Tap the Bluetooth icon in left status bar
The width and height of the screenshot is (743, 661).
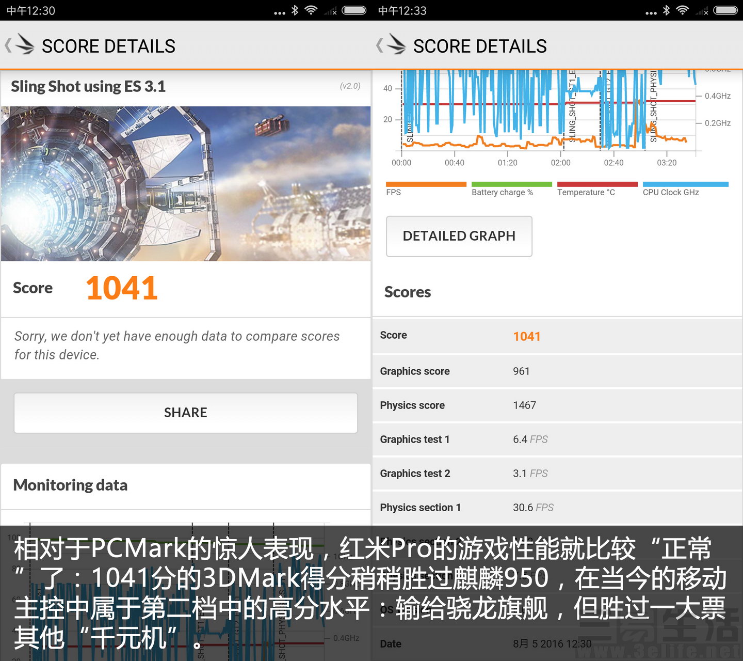(x=295, y=10)
